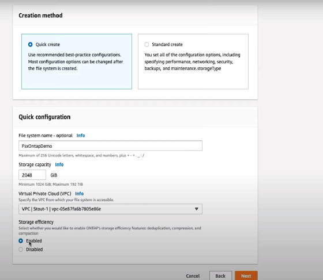Open Info link beside File system name
This screenshot has width=323, height=280.
point(81,136)
